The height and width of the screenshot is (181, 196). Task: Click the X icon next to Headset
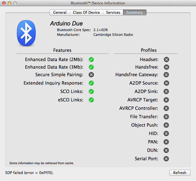pyautogui.click(x=166, y=59)
